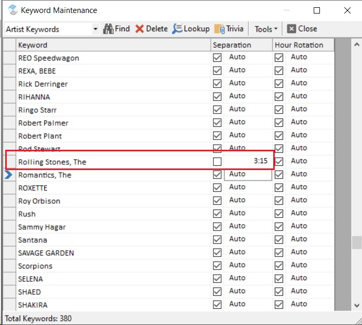Close the Keyword Maintenance window
Screen dimensions: 362x325
click(x=347, y=10)
